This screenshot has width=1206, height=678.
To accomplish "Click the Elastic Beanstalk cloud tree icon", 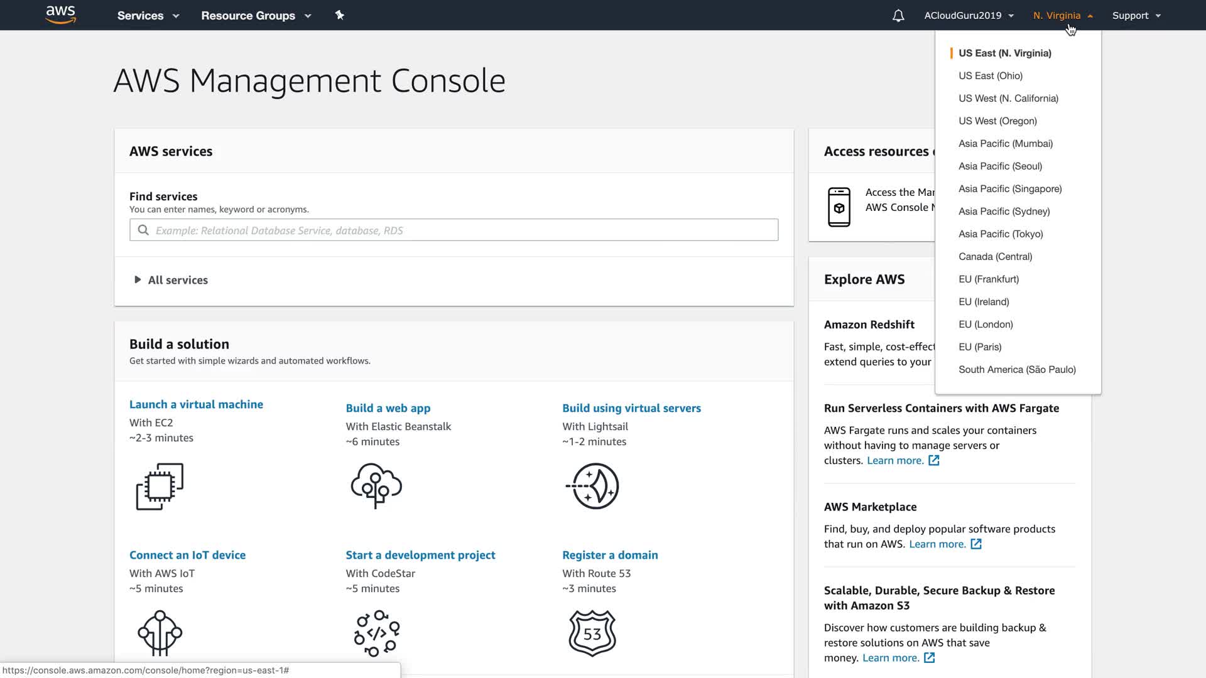I will (x=376, y=485).
